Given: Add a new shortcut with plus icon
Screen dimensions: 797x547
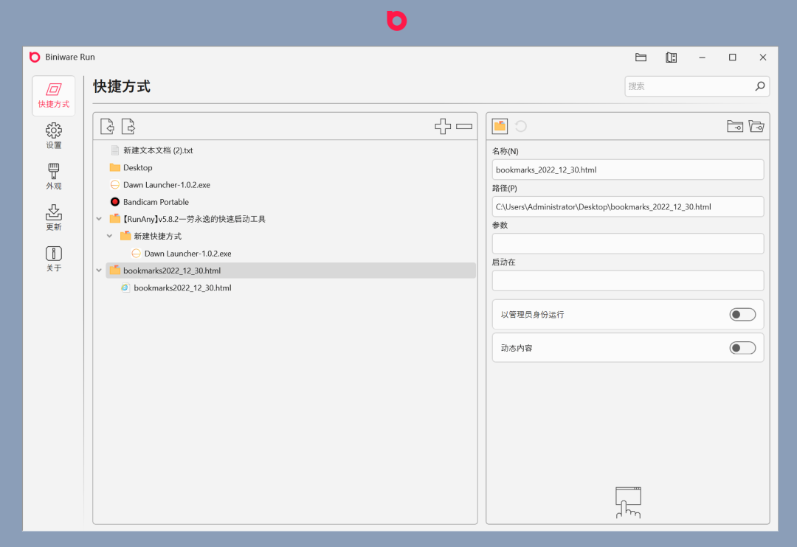Looking at the screenshot, I should point(443,126).
